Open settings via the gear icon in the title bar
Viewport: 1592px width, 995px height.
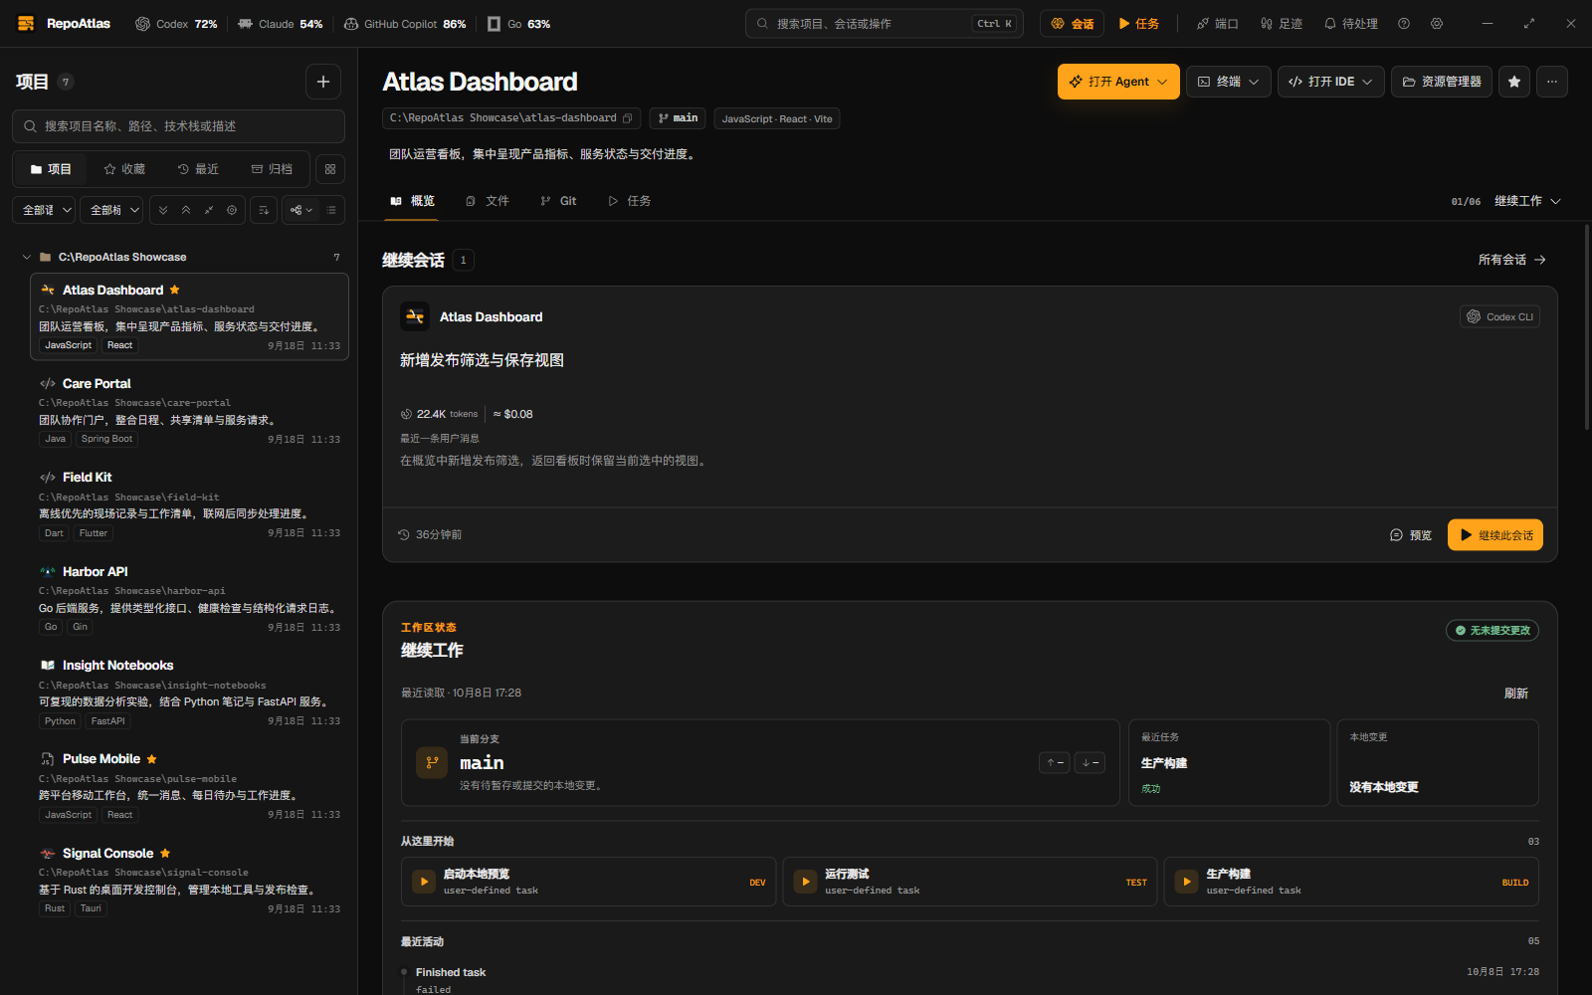pyautogui.click(x=1437, y=24)
